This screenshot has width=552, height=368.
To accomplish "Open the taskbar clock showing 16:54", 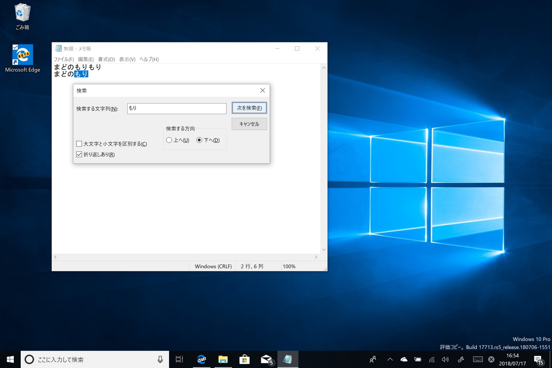I will (x=513, y=359).
